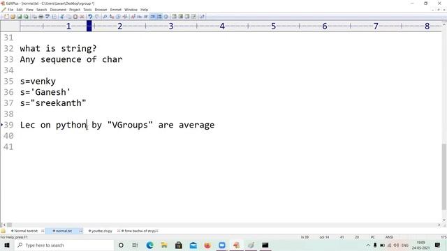Open the File menu

coord(10,10)
